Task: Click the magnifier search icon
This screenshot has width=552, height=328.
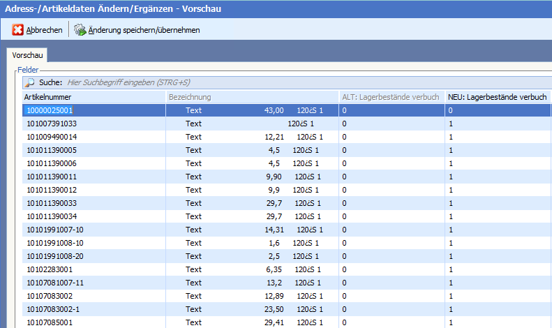Action: [30, 82]
